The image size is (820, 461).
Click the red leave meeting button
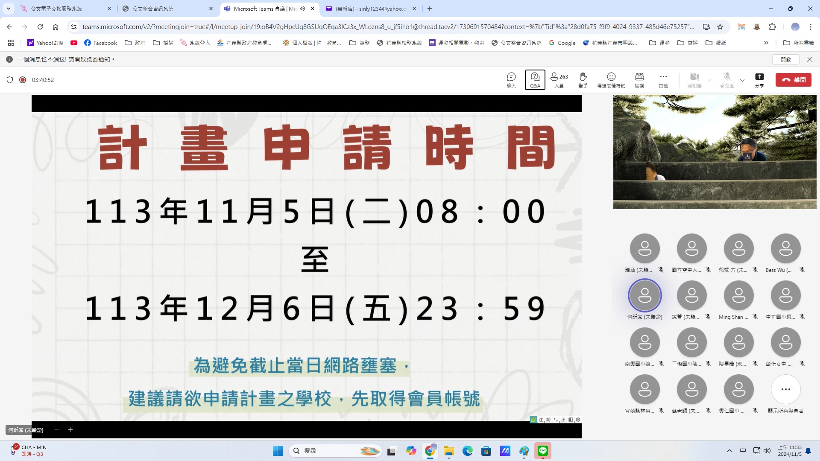[793, 80]
